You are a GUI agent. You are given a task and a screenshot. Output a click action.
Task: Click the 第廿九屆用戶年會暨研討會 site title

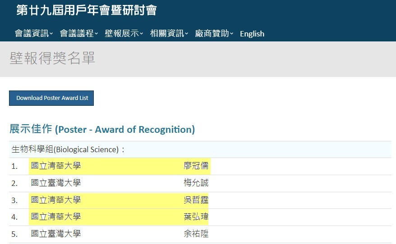click(x=86, y=10)
